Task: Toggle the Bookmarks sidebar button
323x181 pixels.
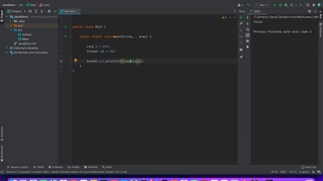Action: 2,154
